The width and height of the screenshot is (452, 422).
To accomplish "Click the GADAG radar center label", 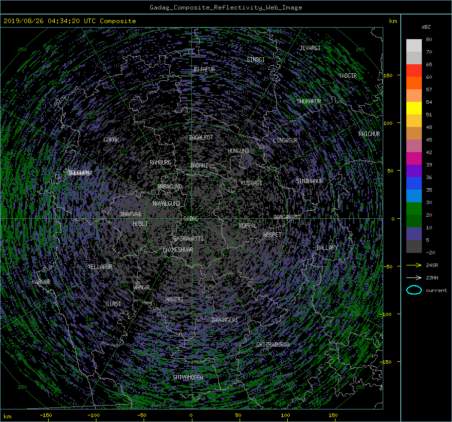I will click(191, 219).
